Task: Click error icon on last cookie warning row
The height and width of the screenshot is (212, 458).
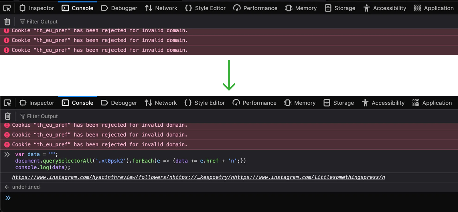Action: 7,144
